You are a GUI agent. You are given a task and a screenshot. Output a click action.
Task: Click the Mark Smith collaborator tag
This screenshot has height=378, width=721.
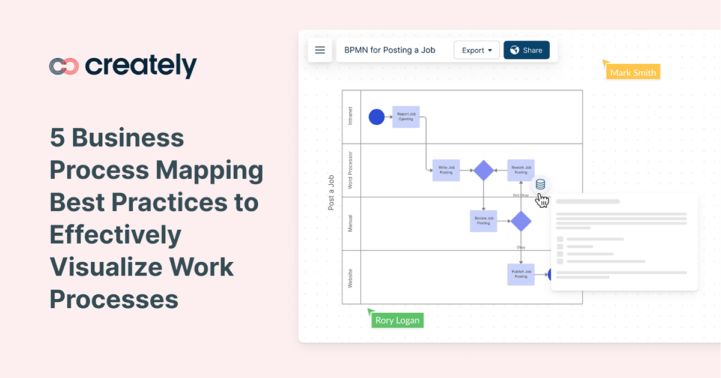pyautogui.click(x=633, y=73)
